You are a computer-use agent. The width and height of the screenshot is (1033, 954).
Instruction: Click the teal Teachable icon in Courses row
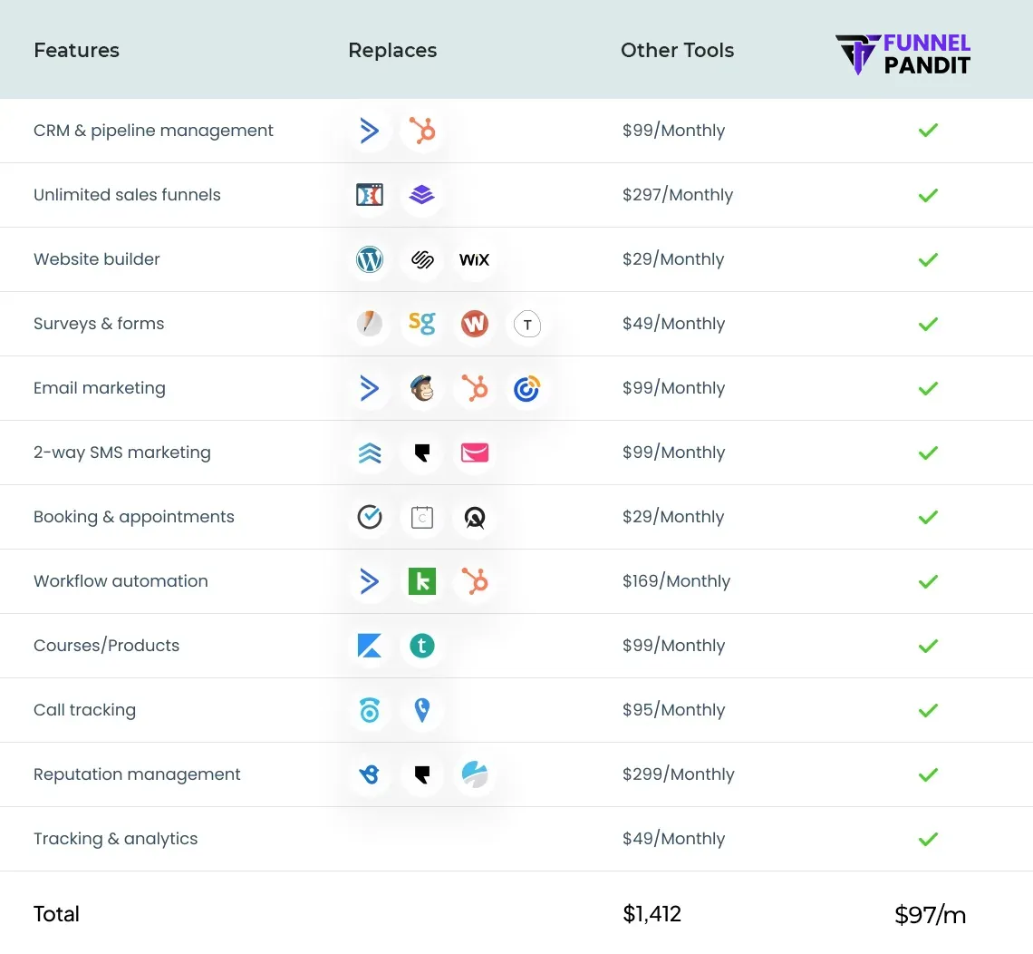point(421,646)
